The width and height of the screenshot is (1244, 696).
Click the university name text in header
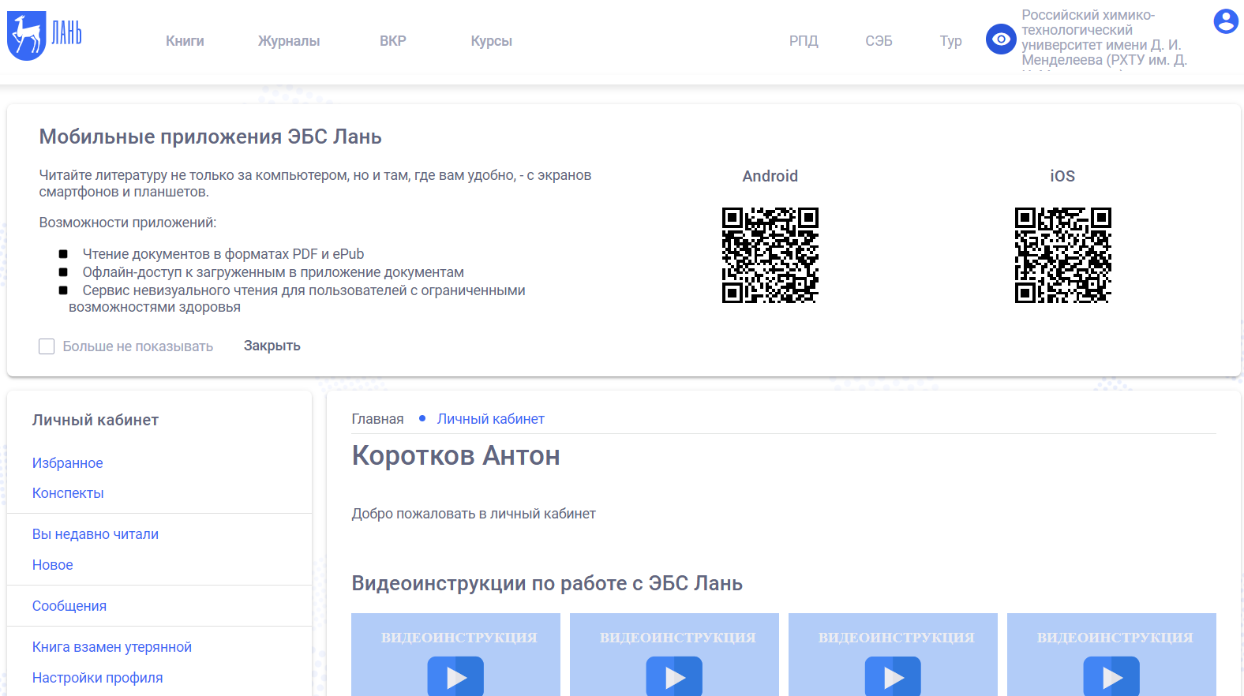pyautogui.click(x=1104, y=38)
